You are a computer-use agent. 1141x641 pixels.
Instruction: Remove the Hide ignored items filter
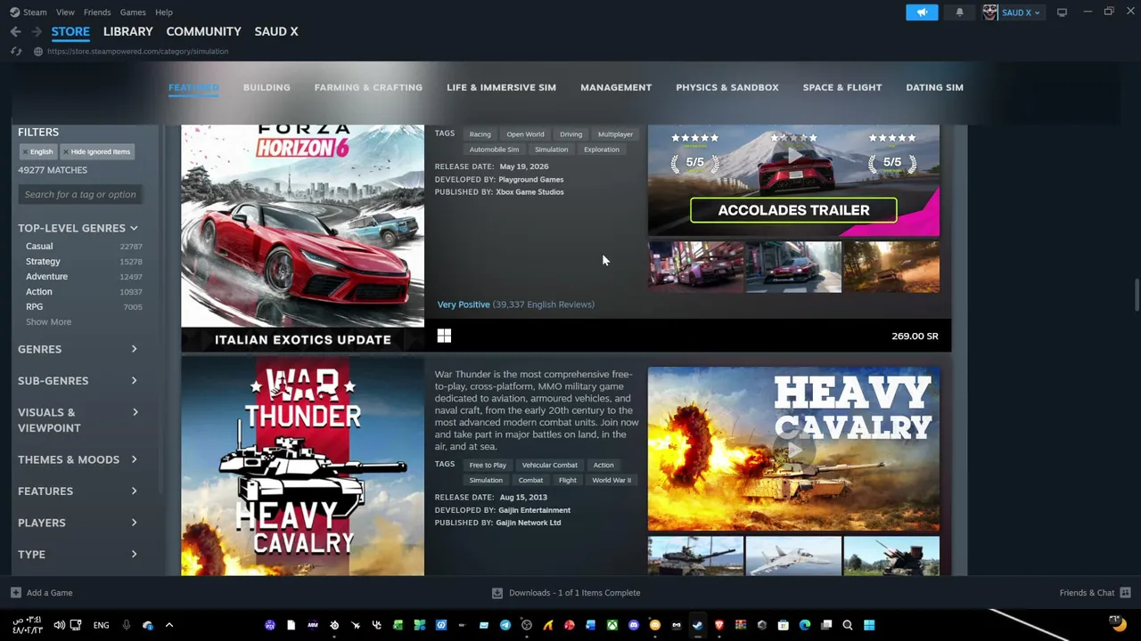tap(65, 152)
